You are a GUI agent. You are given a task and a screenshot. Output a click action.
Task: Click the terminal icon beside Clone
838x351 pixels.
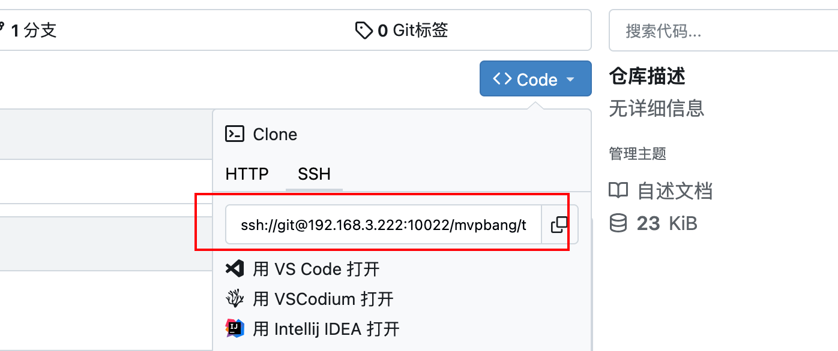click(234, 134)
